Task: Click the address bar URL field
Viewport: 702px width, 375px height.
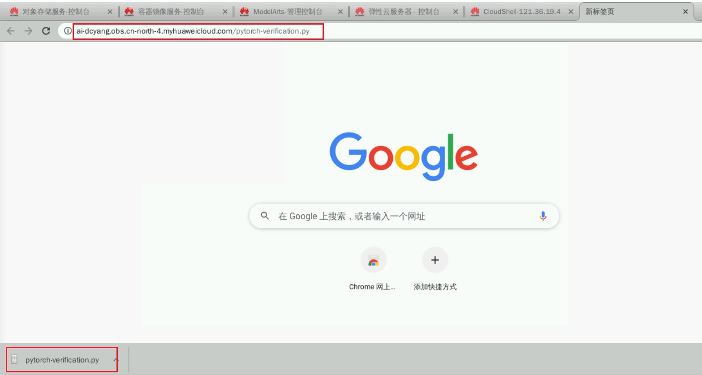Action: pyautogui.click(x=197, y=31)
